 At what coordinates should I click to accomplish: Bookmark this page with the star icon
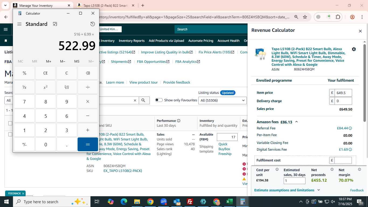point(305,17)
